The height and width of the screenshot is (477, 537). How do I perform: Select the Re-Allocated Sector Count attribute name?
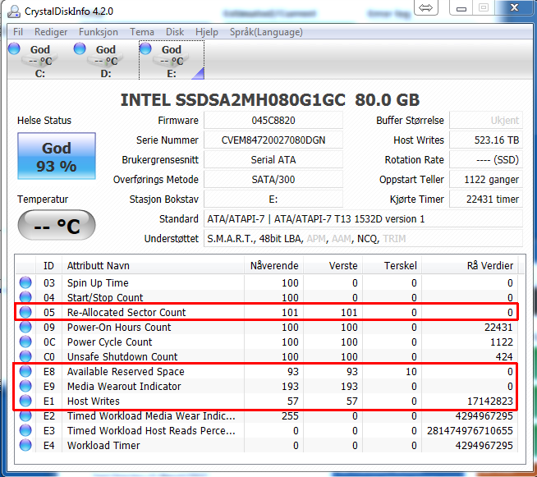pos(126,312)
